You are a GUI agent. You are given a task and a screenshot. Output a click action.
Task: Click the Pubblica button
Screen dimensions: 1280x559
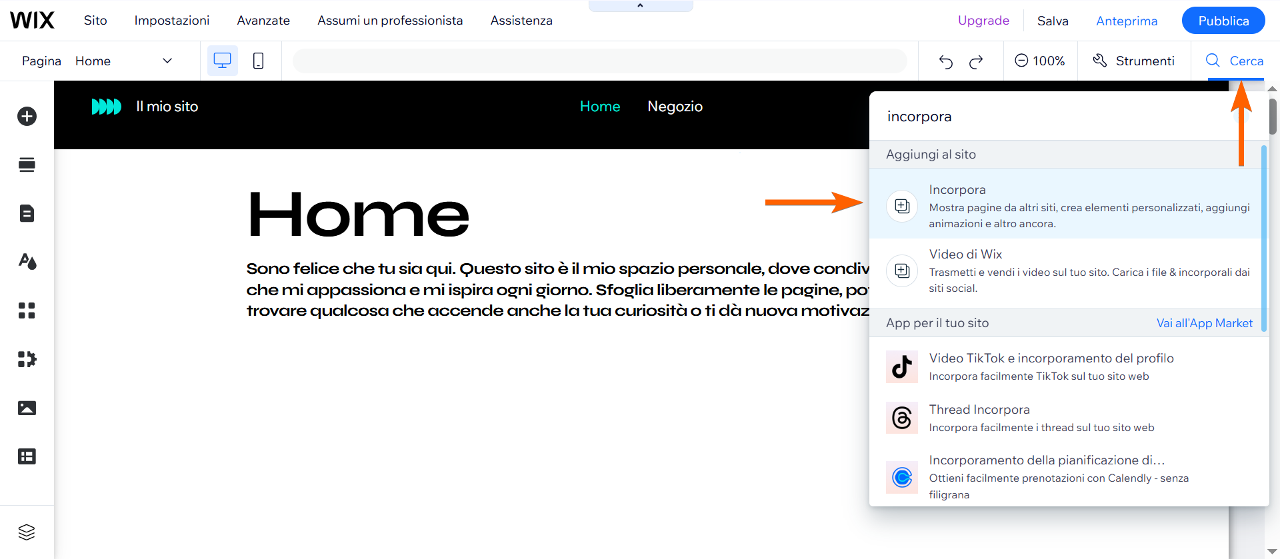click(x=1223, y=21)
